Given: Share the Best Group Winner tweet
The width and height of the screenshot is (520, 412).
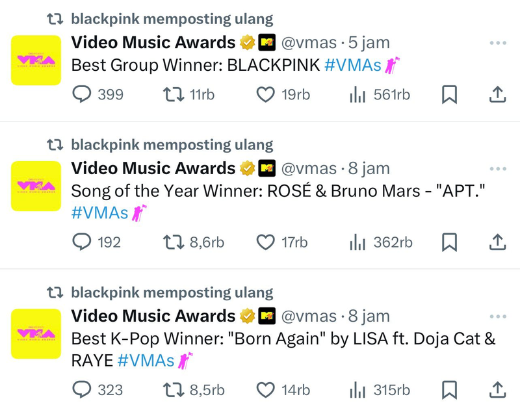Looking at the screenshot, I should tap(497, 95).
